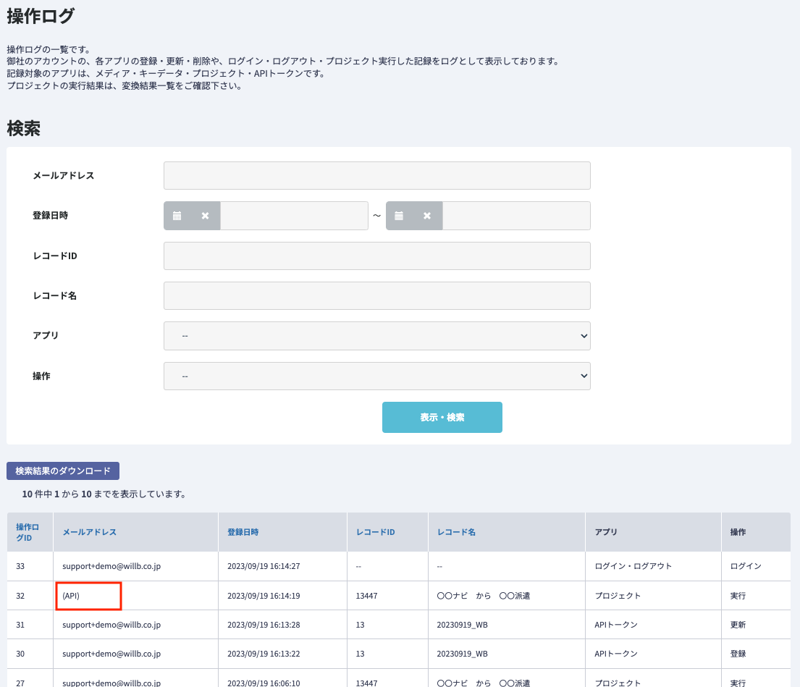Click email in log row 31
Image resolution: width=800 pixels, height=687 pixels.
pyautogui.click(x=111, y=625)
